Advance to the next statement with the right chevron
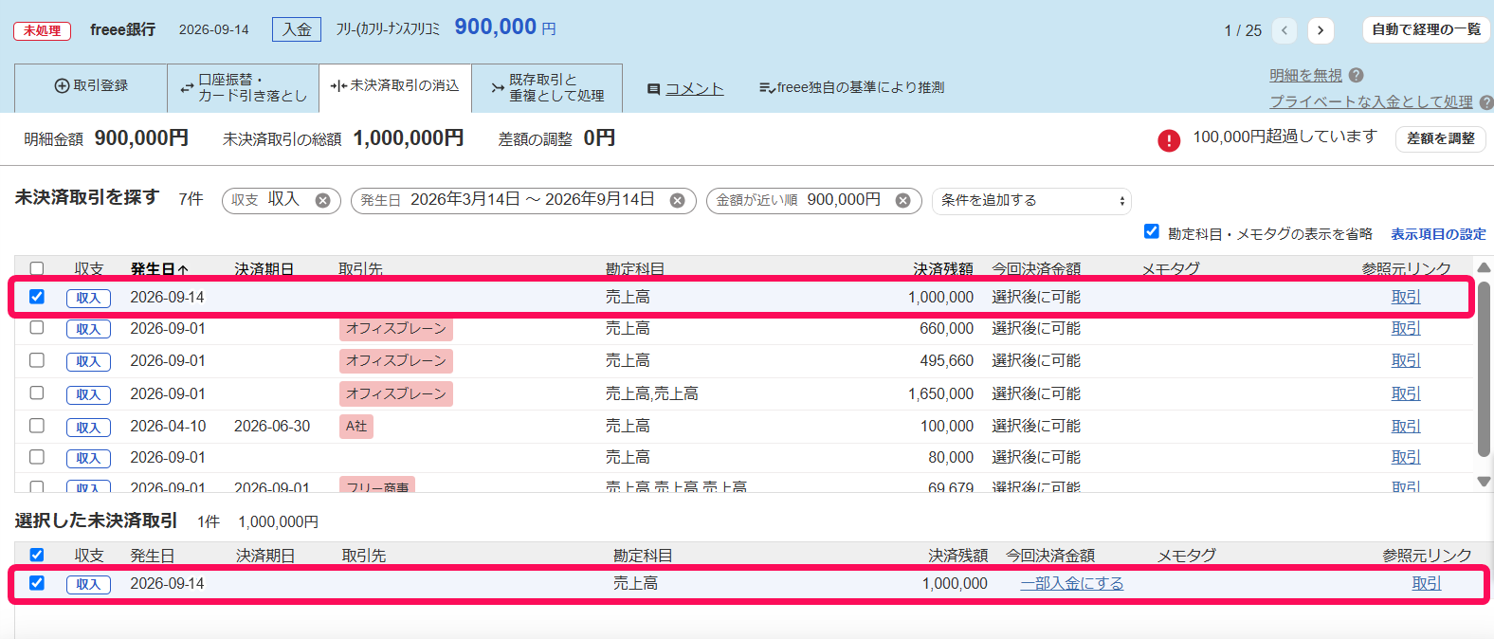 pos(1321,30)
